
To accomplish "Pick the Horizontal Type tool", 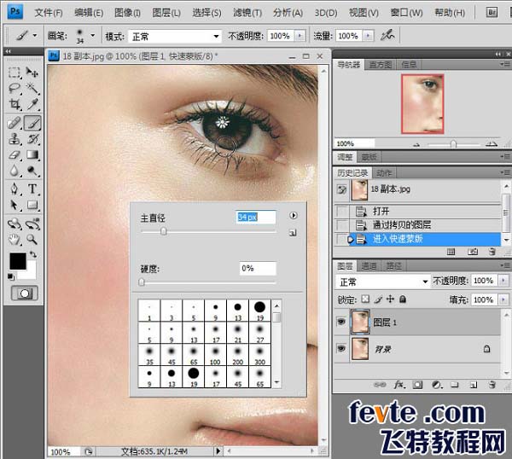I will pos(33,189).
